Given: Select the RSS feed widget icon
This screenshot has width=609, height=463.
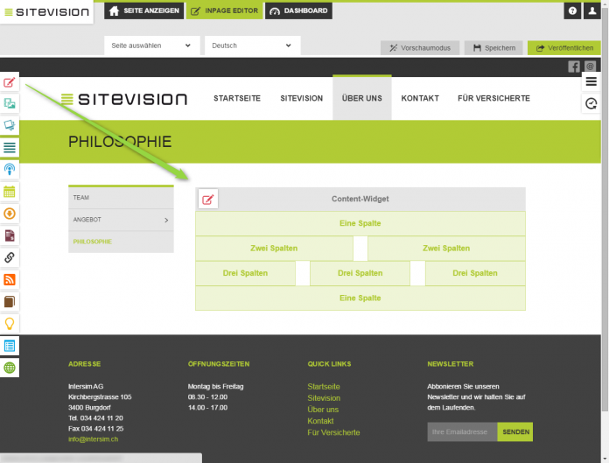Looking at the screenshot, I should 10,279.
